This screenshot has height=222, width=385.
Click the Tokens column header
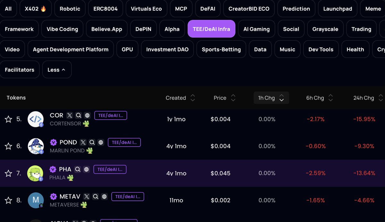[x=16, y=98]
